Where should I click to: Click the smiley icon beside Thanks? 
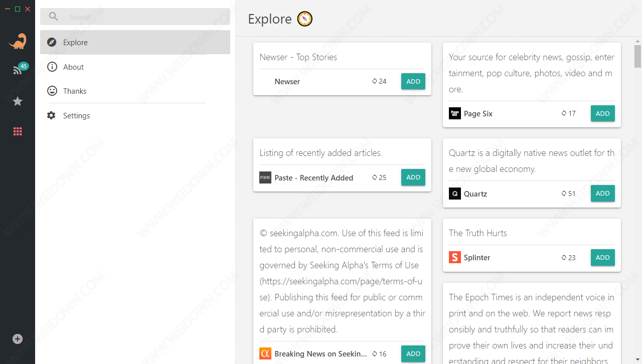click(x=52, y=91)
